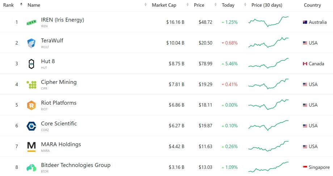
Task: Open the Hut 8 company page
Action: (48, 62)
